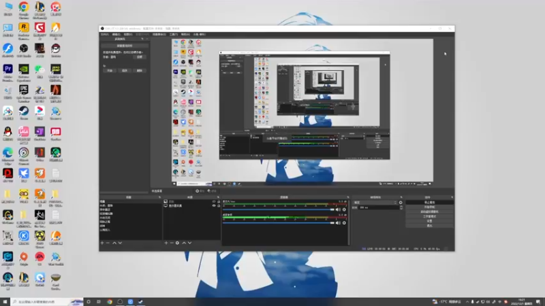Open the WeChat desktop icon
Image resolution: width=545 pixels, height=306 pixels.
coord(40,71)
